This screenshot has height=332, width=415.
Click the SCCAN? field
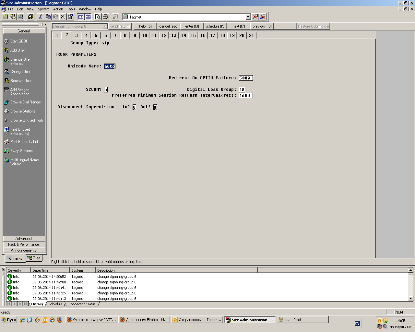106,90
